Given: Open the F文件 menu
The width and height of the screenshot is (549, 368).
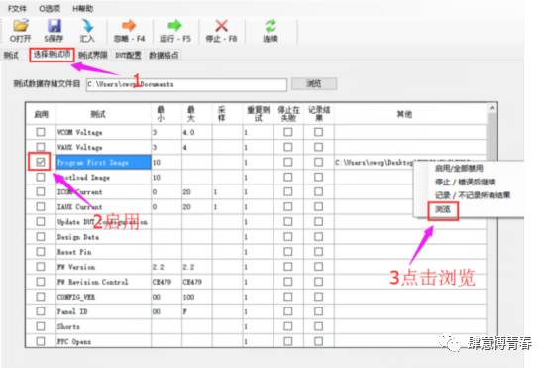Looking at the screenshot, I should click(x=18, y=8).
